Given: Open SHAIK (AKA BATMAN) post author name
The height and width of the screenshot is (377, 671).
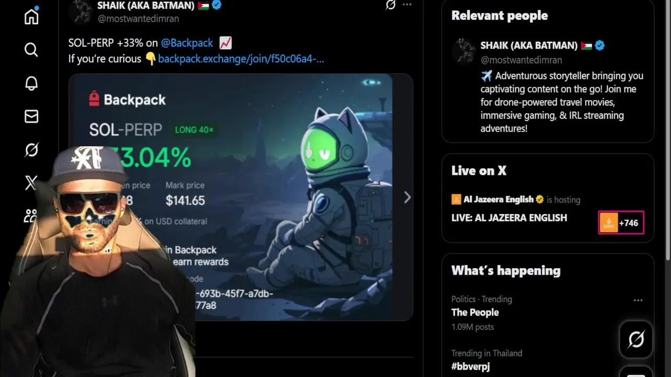Looking at the screenshot, I should pos(146,6).
